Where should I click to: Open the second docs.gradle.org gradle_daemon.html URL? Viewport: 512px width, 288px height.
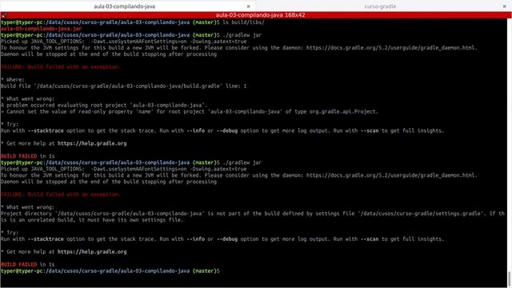(x=391, y=175)
